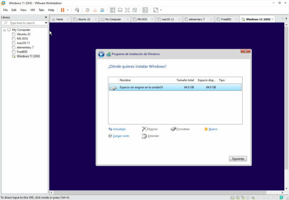Switch to the Ubuntu 22 tab
The width and height of the screenshot is (289, 200).
[84, 19]
